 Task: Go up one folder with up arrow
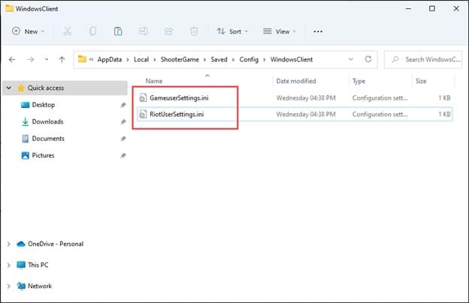tap(61, 59)
